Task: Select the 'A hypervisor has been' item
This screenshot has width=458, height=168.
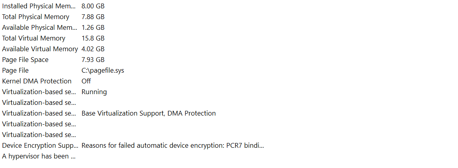Action: (39, 156)
